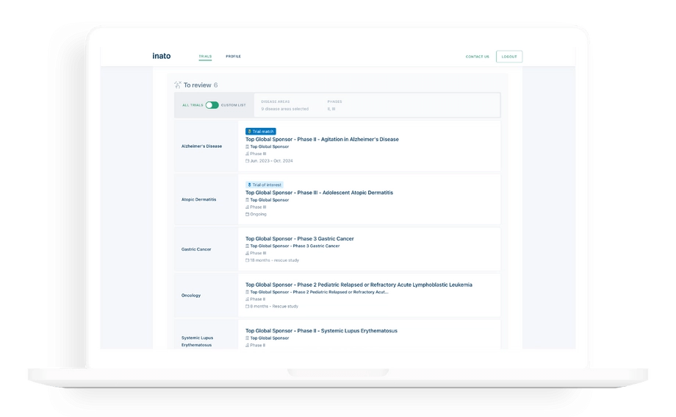
Task: Click the Atopic Dermatitis category label
Action: click(x=198, y=199)
